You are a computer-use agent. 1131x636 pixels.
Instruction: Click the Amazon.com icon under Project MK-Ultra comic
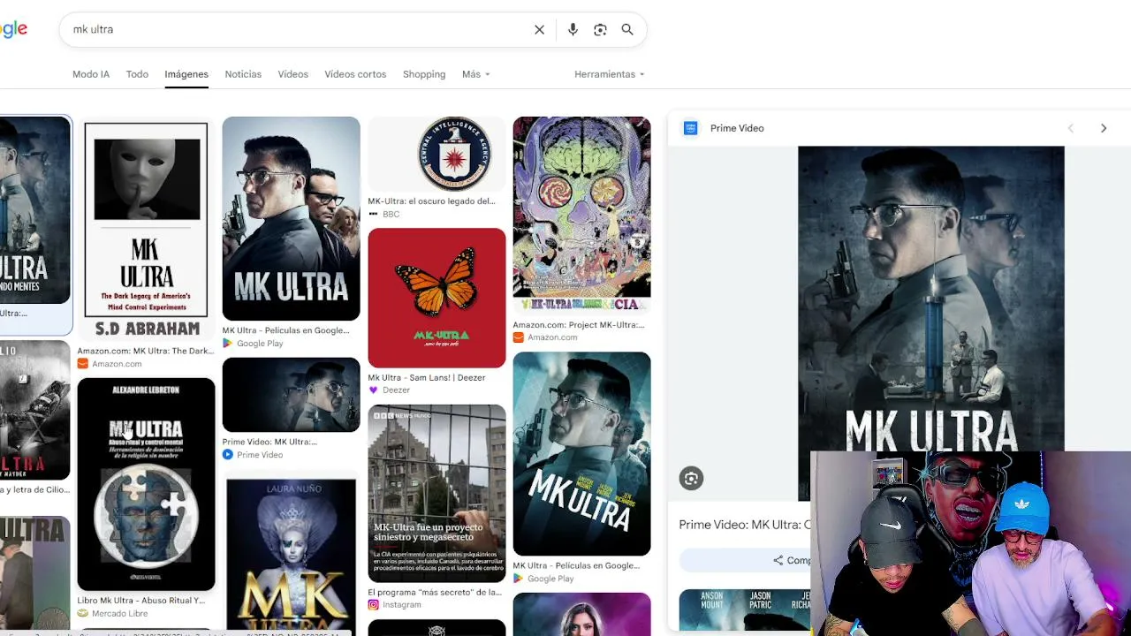[x=518, y=337]
